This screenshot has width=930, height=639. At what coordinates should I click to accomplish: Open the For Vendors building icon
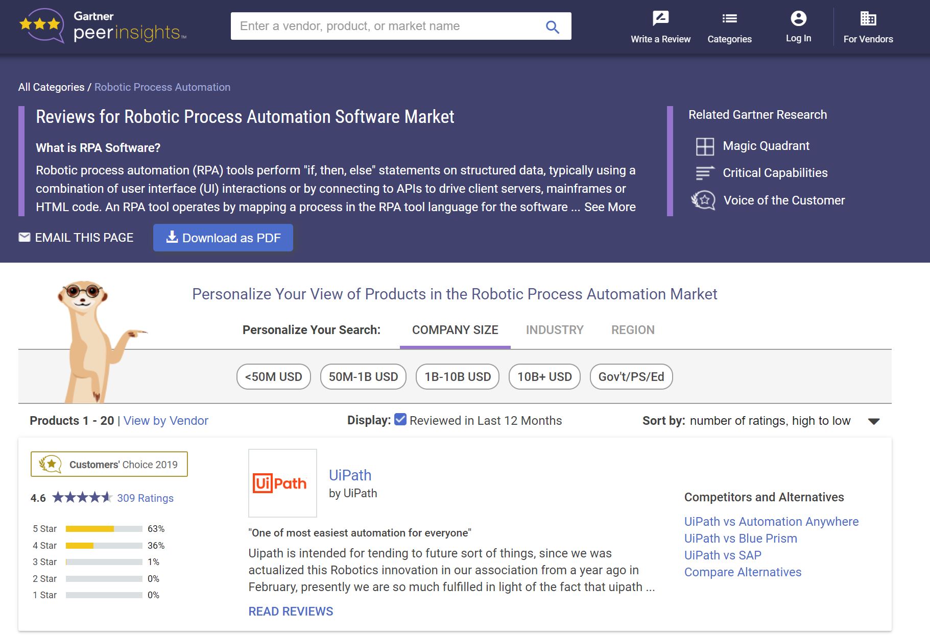pyautogui.click(x=868, y=19)
